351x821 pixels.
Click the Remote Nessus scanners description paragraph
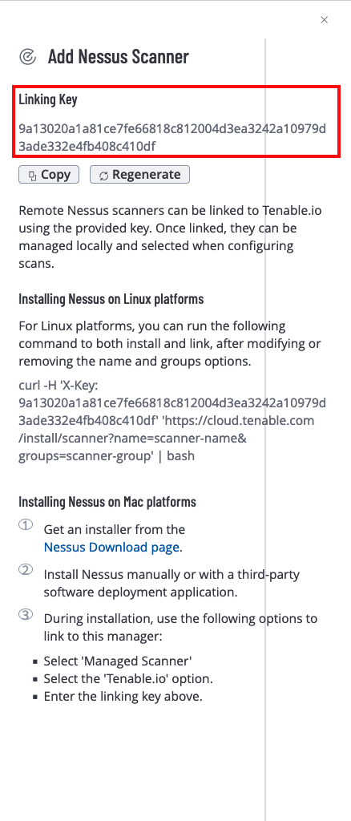pos(170,237)
